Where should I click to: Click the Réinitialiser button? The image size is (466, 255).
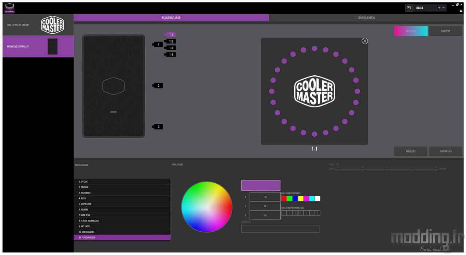pos(446,151)
